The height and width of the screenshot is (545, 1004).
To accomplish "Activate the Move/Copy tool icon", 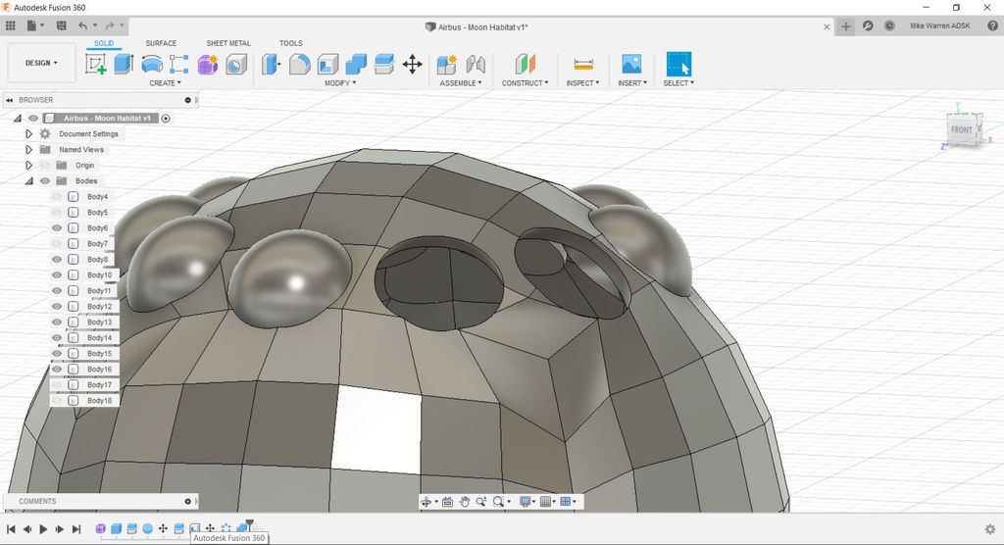I will pyautogui.click(x=413, y=65).
